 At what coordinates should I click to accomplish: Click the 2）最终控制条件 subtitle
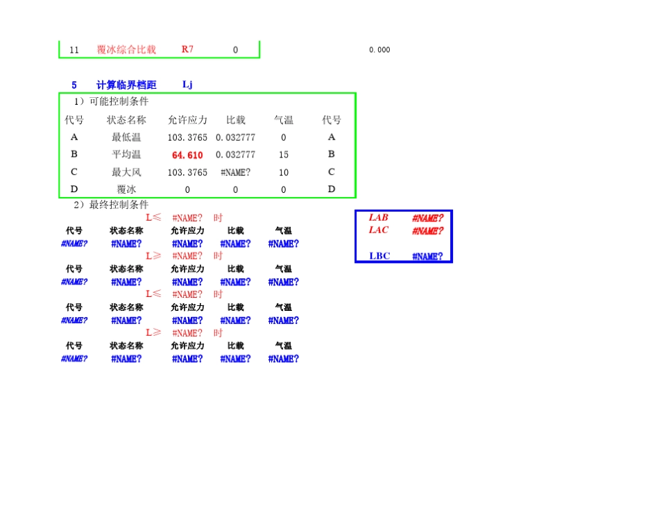111,205
